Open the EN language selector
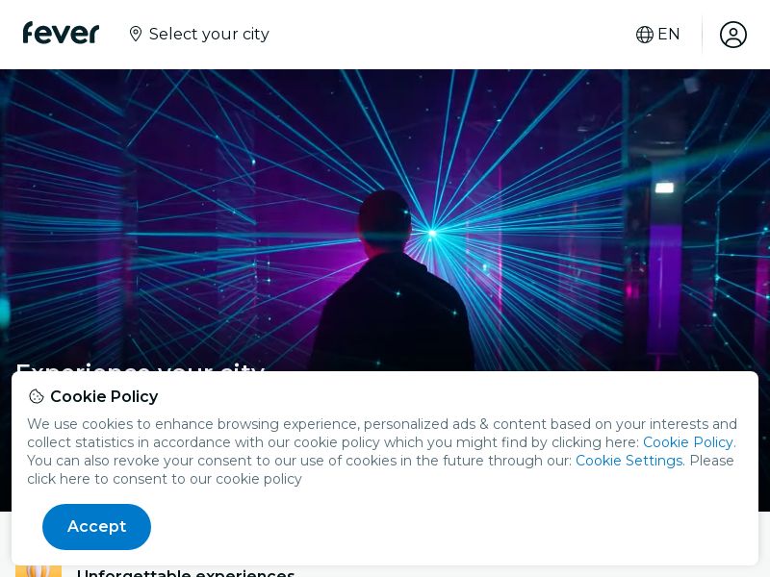Viewport: 770px width, 577px height. [x=668, y=35]
